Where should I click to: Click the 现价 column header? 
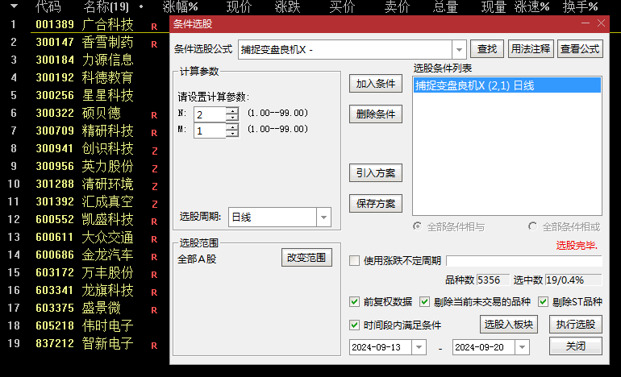[x=239, y=6]
